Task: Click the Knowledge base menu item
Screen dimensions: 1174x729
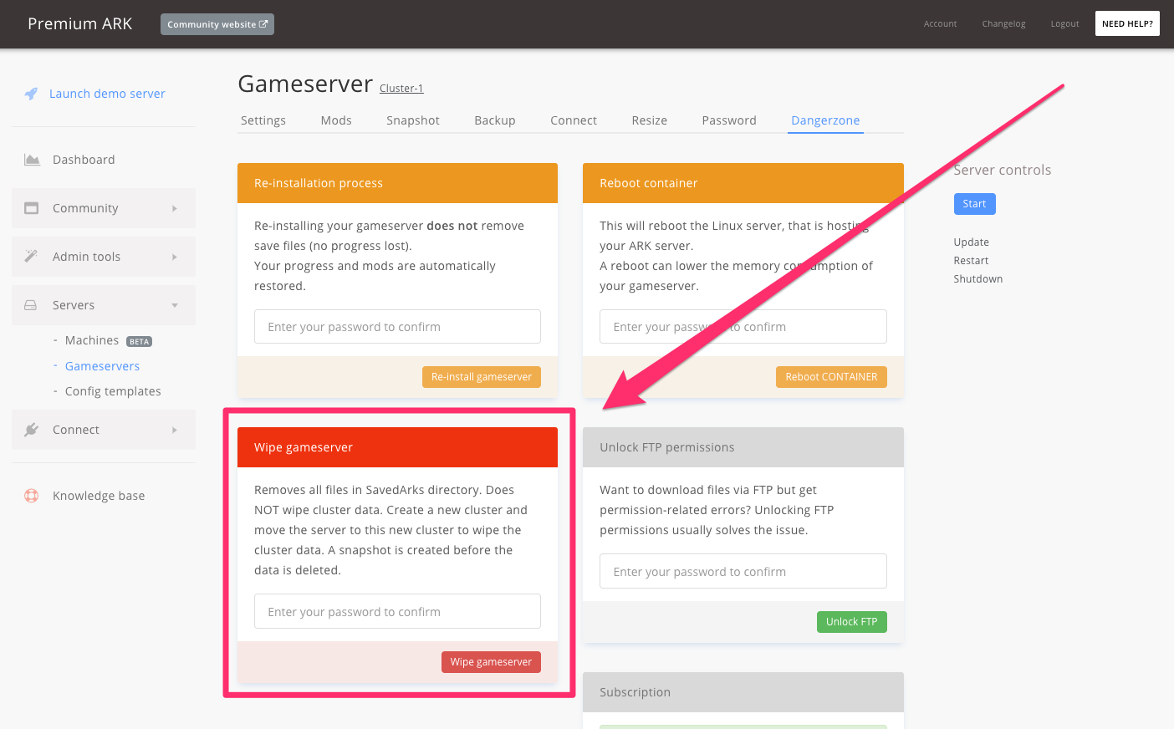Action: (99, 496)
